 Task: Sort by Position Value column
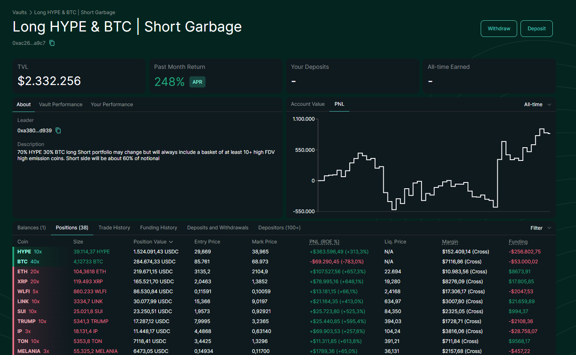click(153, 242)
